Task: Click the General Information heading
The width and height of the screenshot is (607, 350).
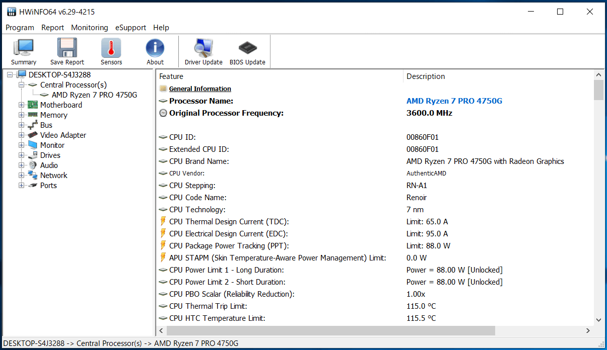Action: point(200,89)
